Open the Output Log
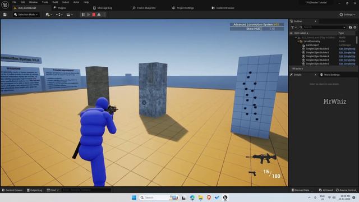359x202 pixels. tap(35, 190)
